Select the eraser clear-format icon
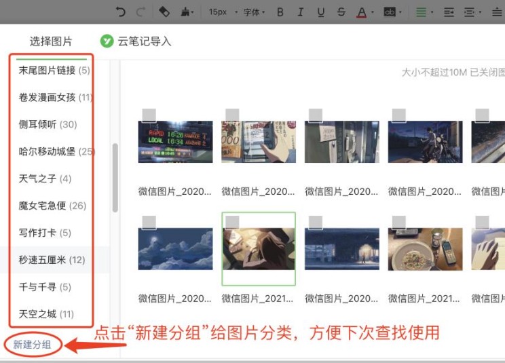This screenshot has height=363, width=505. [164, 12]
